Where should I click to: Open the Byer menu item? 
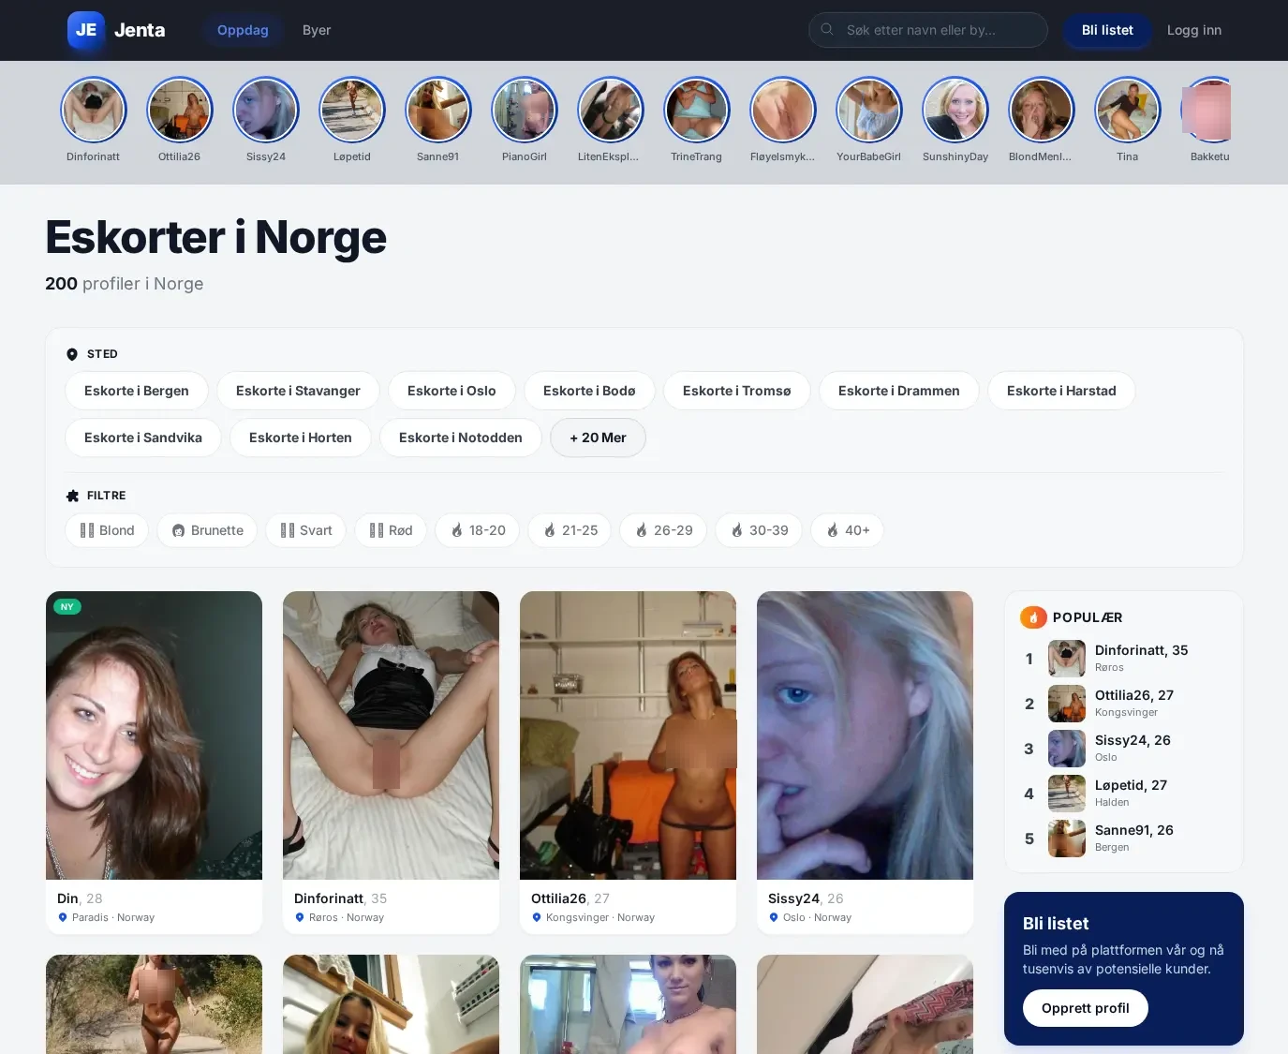pyautogui.click(x=317, y=30)
